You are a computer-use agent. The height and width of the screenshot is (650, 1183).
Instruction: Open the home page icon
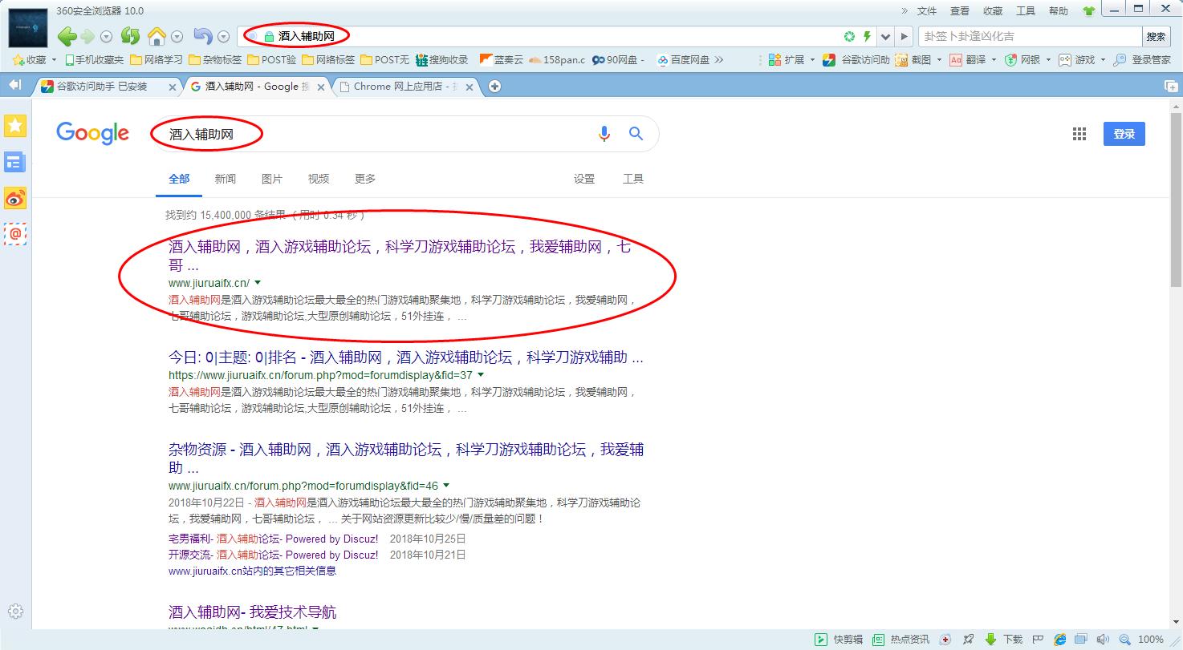(x=157, y=36)
